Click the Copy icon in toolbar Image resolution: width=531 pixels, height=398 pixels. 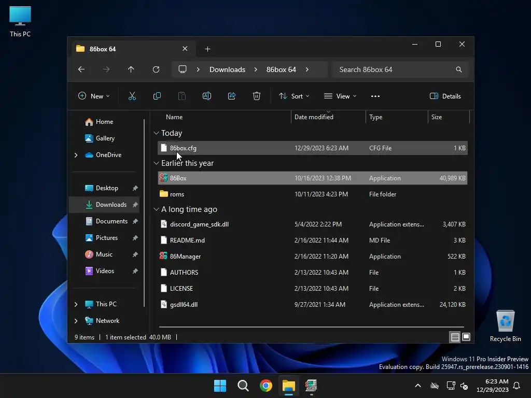(x=157, y=96)
